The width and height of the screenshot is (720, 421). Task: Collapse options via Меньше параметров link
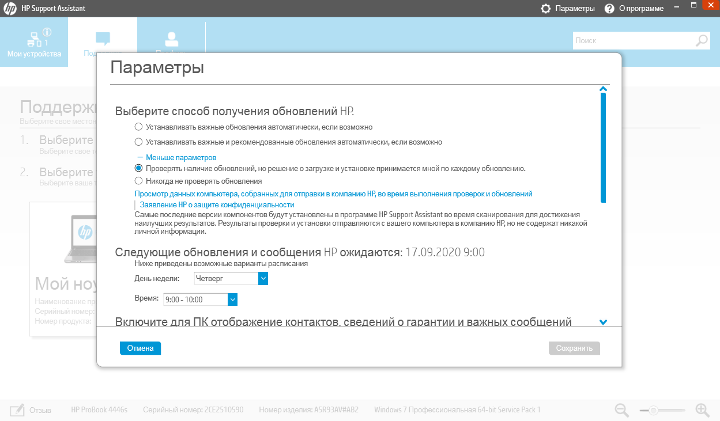tap(180, 157)
